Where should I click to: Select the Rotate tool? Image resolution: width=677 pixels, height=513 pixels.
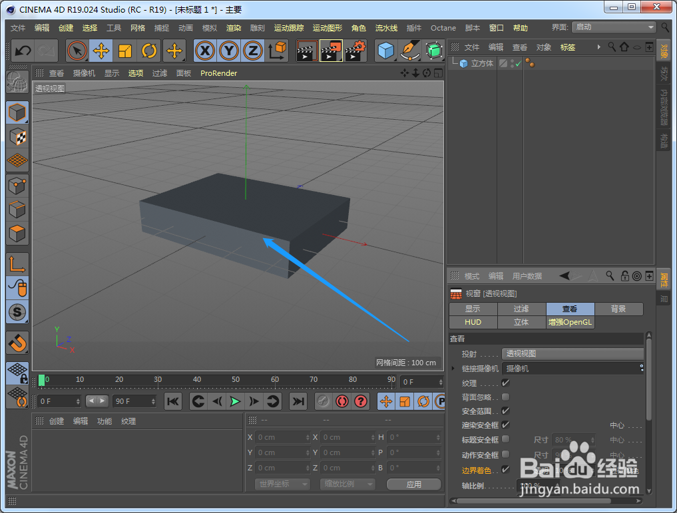(148, 51)
